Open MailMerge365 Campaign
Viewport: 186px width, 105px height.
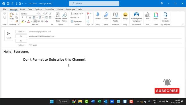tap(136, 17)
